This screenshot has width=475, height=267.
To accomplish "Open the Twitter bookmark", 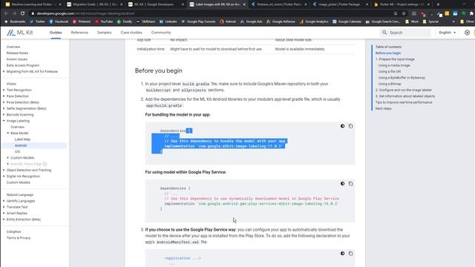I will click(x=37, y=22).
